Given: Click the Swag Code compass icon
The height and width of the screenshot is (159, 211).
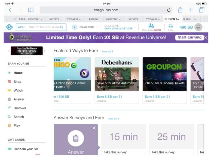Looking at the screenshot, I should coord(74,27).
